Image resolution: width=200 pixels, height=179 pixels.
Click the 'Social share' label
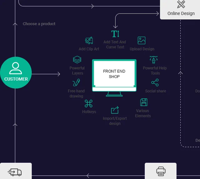point(156,91)
